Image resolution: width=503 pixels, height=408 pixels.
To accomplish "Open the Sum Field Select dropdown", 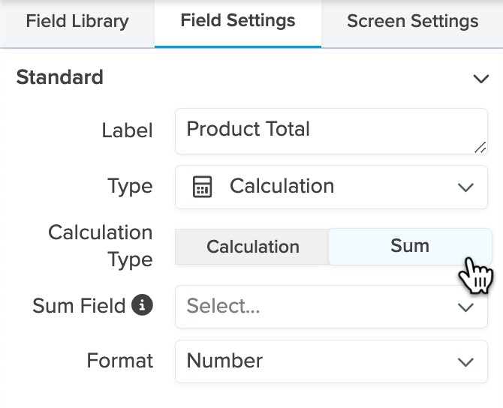I will pos(331,307).
